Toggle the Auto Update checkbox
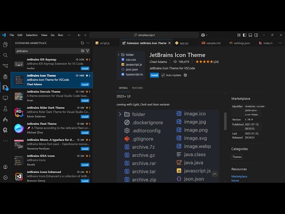This screenshot has height=214, width=285. [163, 75]
